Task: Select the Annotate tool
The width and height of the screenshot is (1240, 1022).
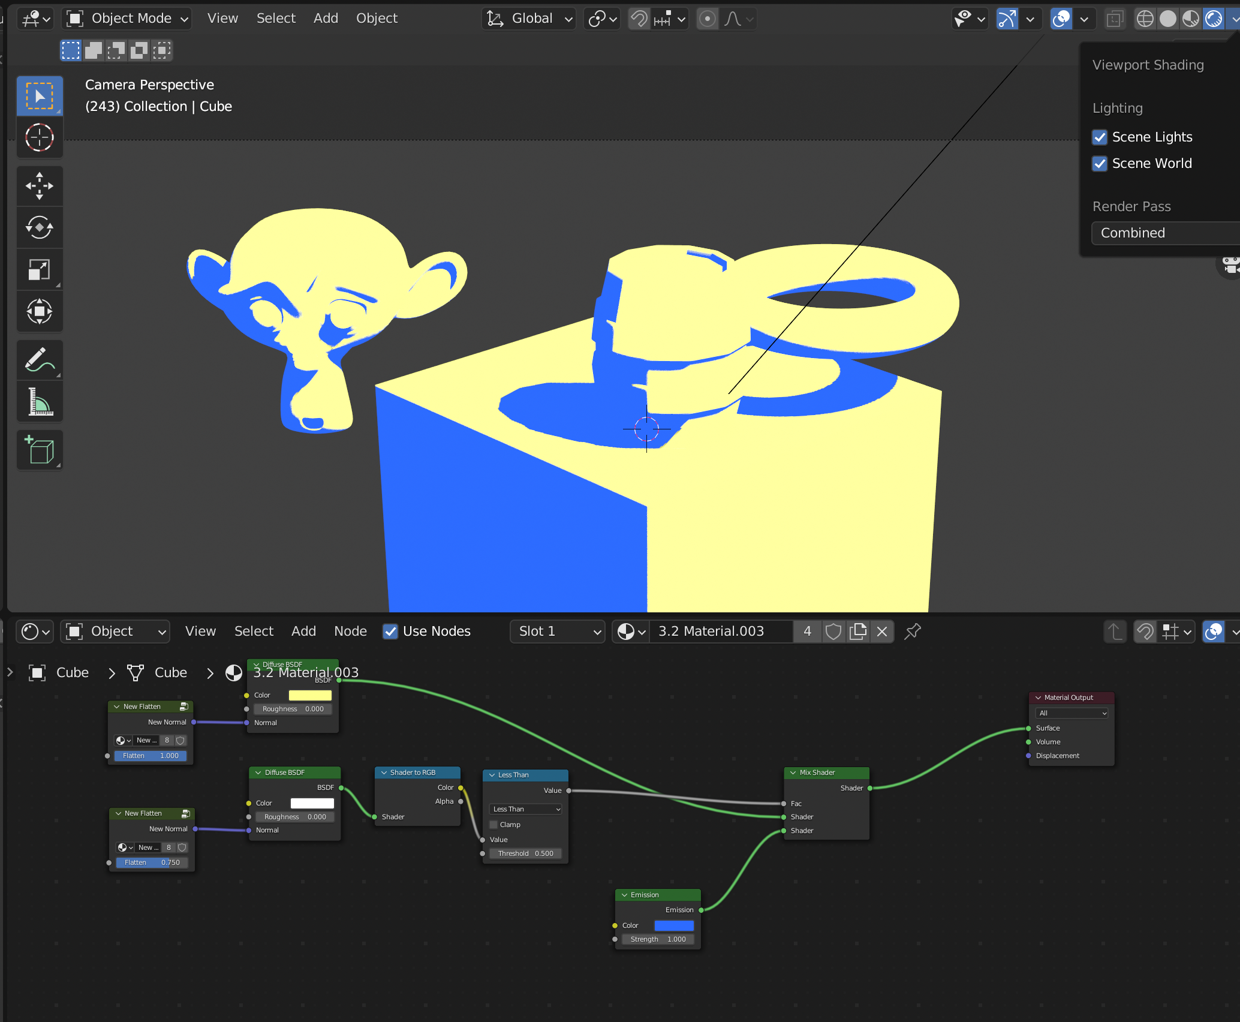Action: click(40, 360)
